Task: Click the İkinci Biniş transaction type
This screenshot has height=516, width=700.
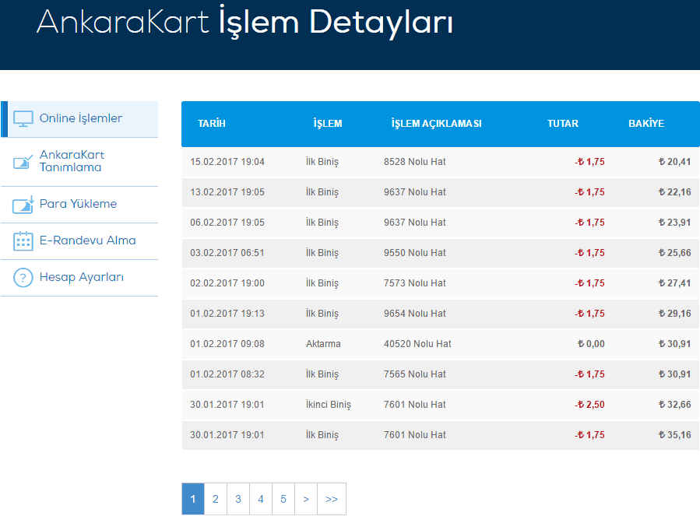Action: [x=329, y=405]
